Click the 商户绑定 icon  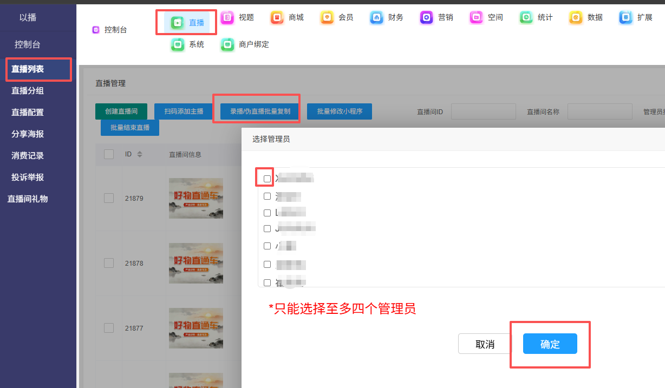227,44
